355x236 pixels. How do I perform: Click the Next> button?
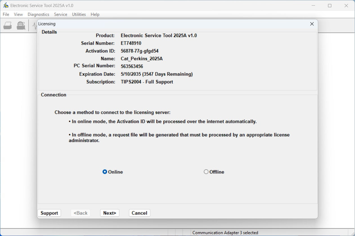[110, 213]
